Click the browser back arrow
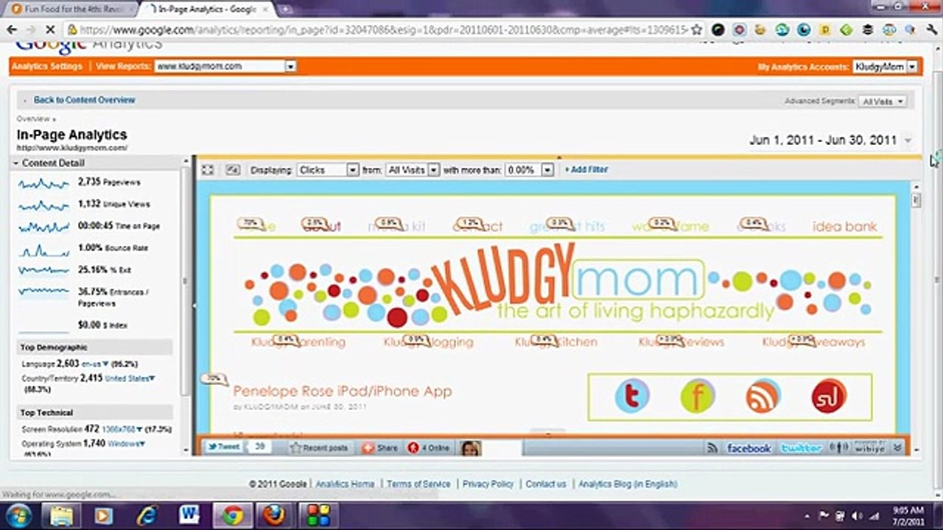Screen dimensions: 943x530 (x=12, y=30)
